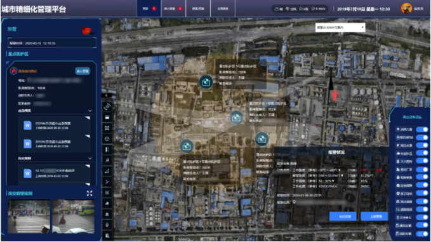This screenshot has width=431, height=242.
Task: Open the white alert-range dropdown above the map
Action: click(x=340, y=27)
